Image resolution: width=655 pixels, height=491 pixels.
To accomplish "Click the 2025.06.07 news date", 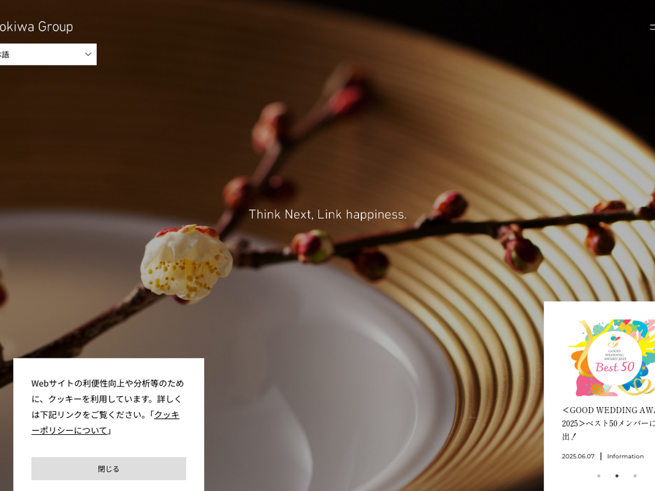I will tap(578, 456).
